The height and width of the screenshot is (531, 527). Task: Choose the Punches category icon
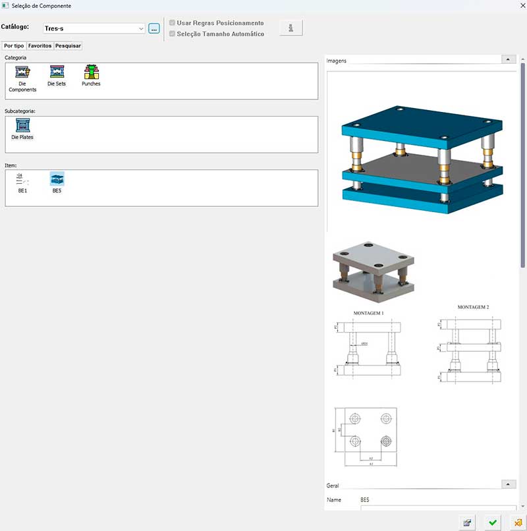91,72
